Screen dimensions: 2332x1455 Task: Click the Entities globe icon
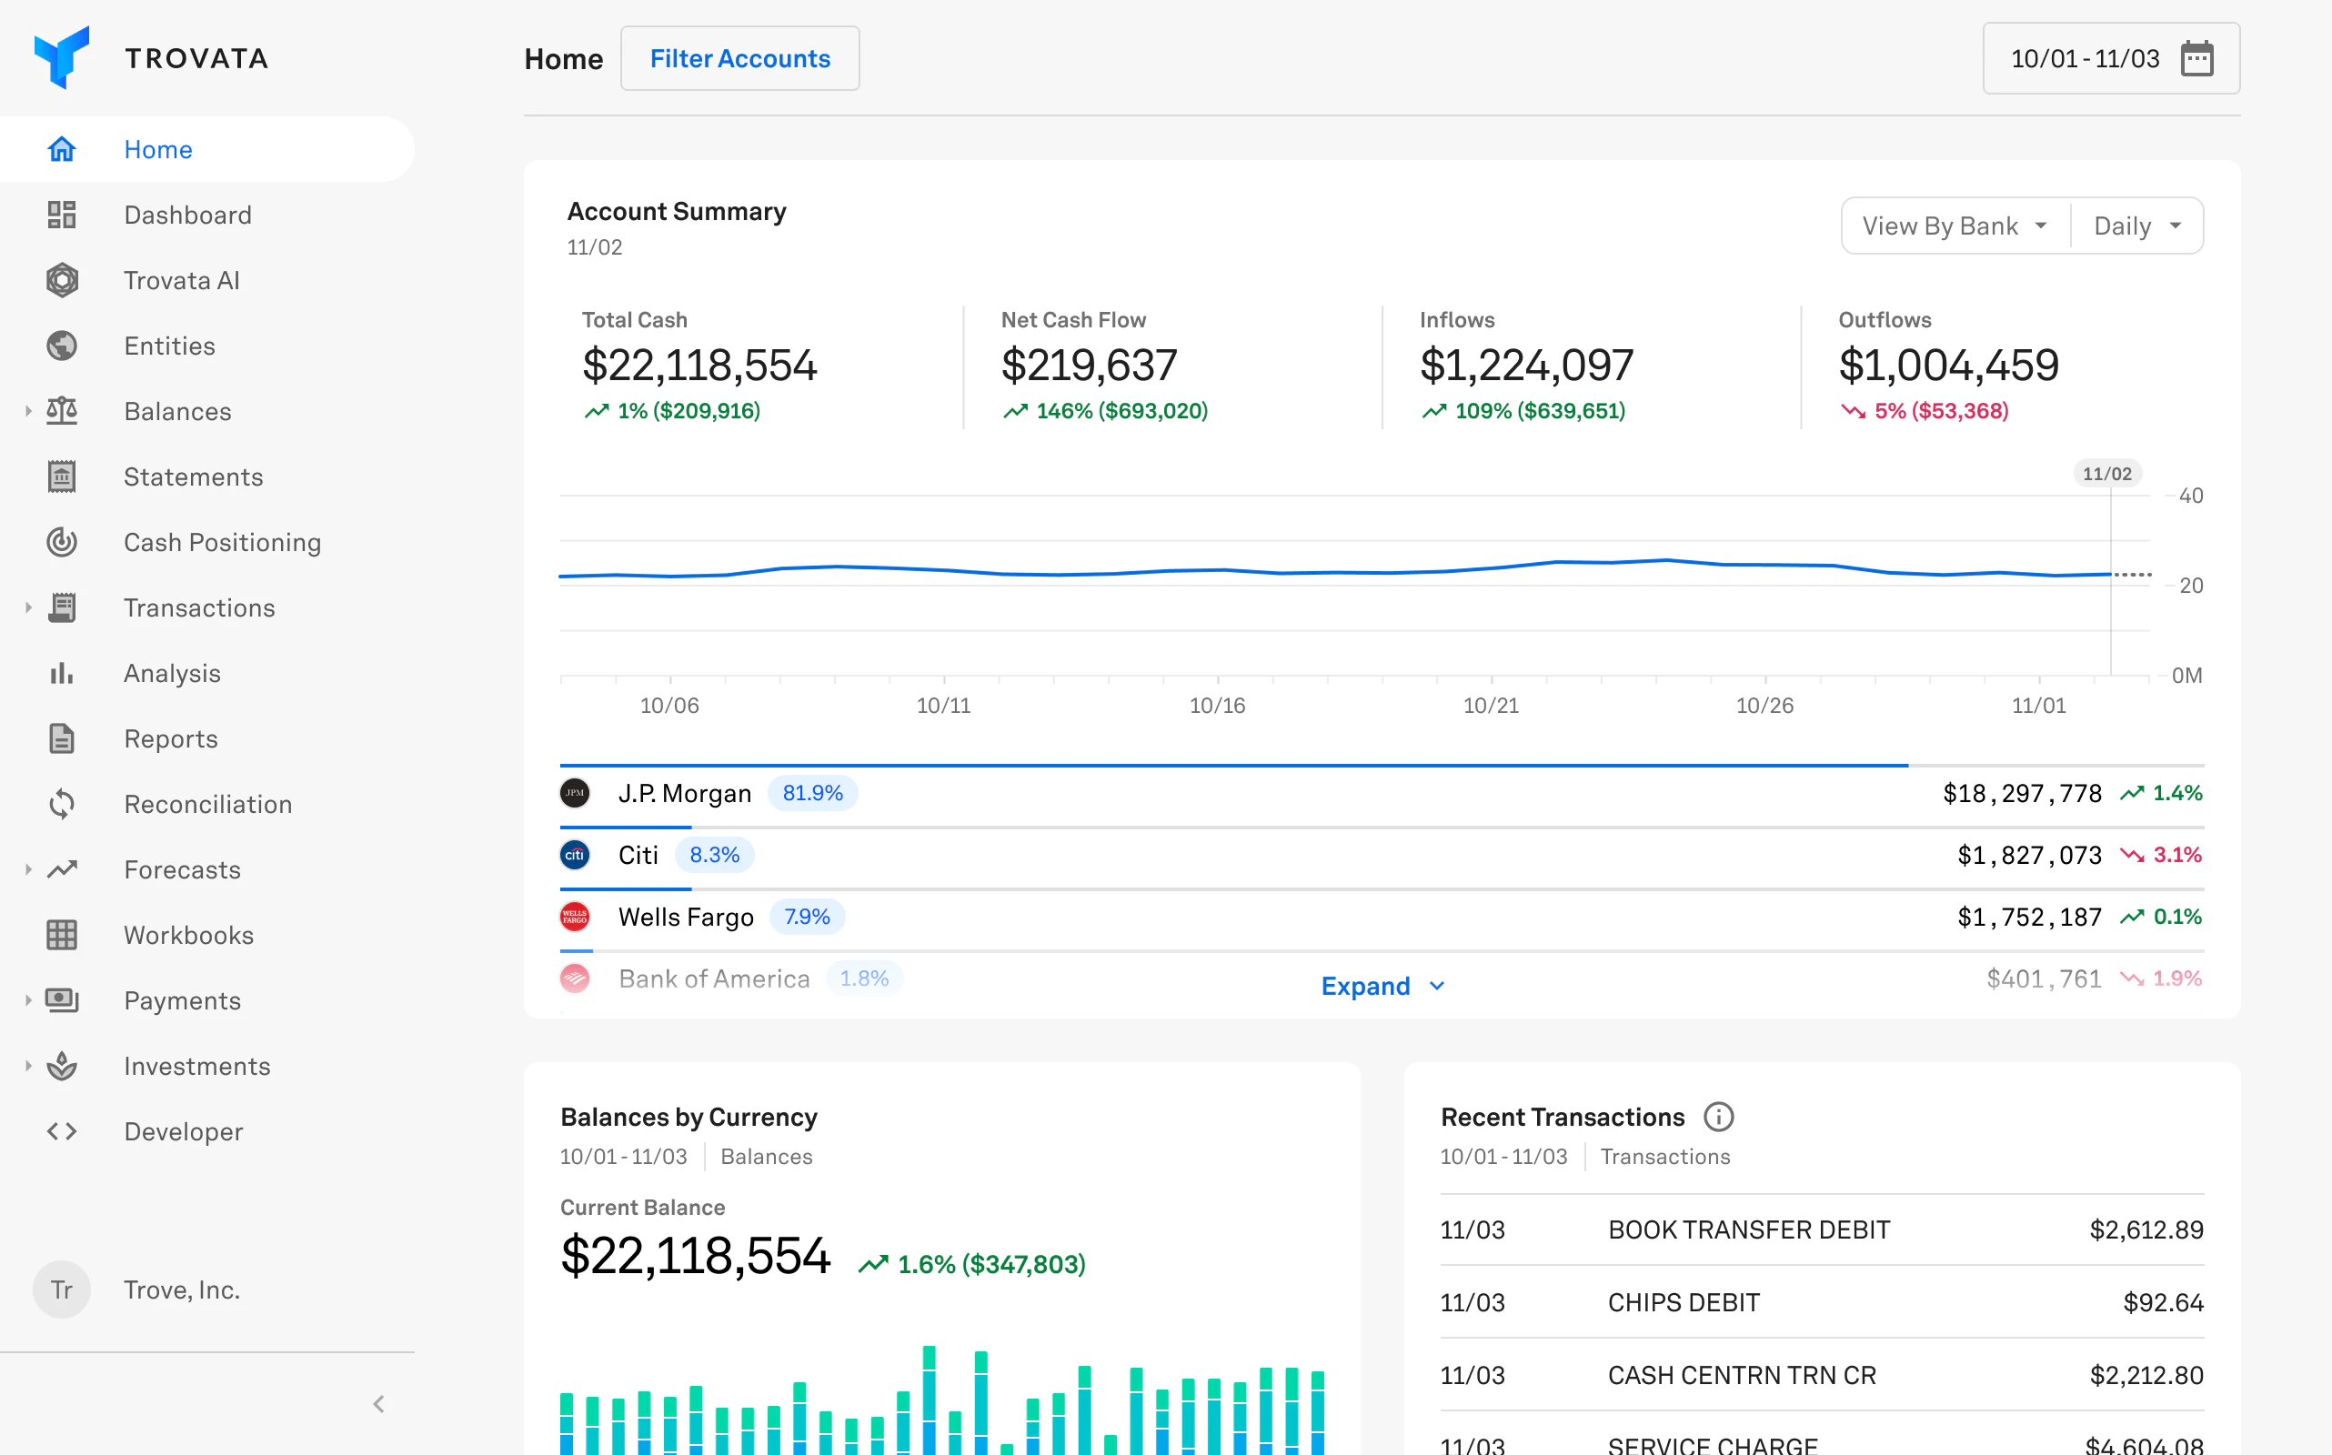(62, 346)
